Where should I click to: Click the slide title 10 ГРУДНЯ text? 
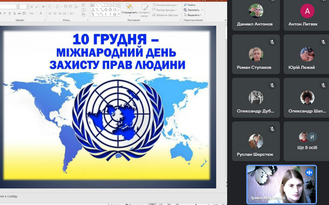point(115,39)
